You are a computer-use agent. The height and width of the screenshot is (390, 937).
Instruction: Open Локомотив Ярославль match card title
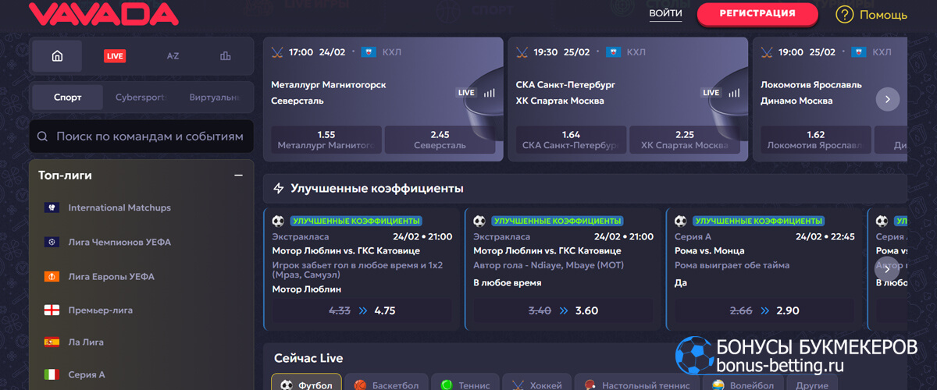click(811, 83)
